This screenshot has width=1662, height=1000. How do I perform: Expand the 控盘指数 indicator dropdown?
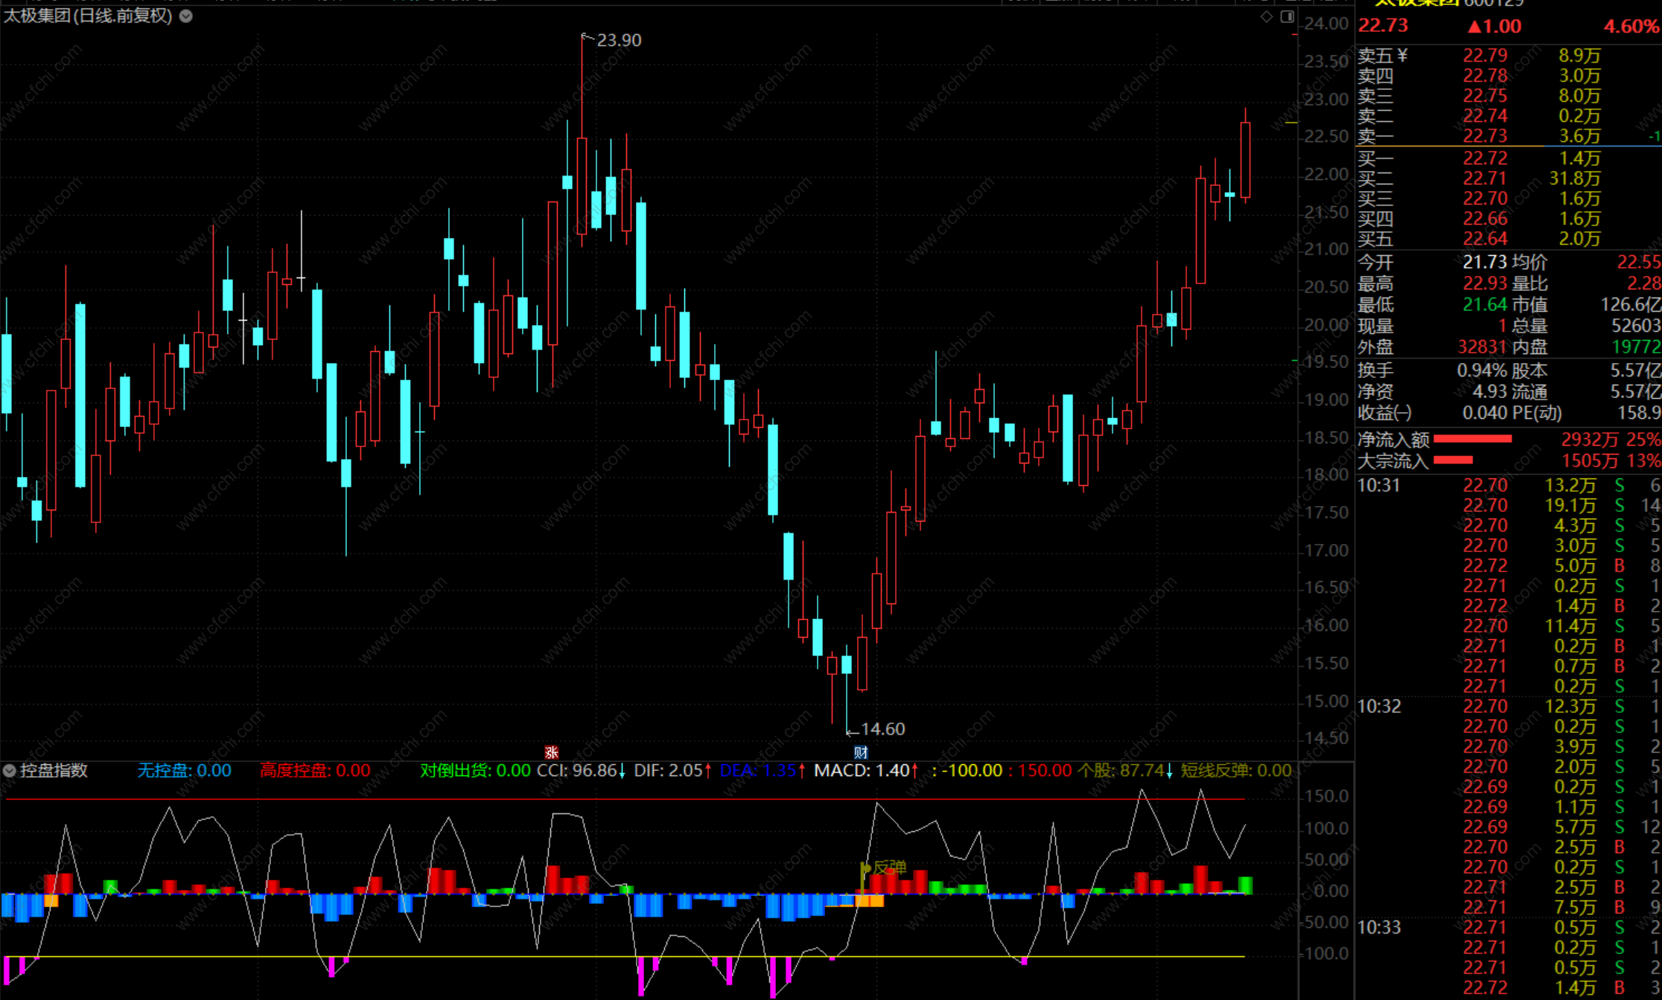point(10,771)
